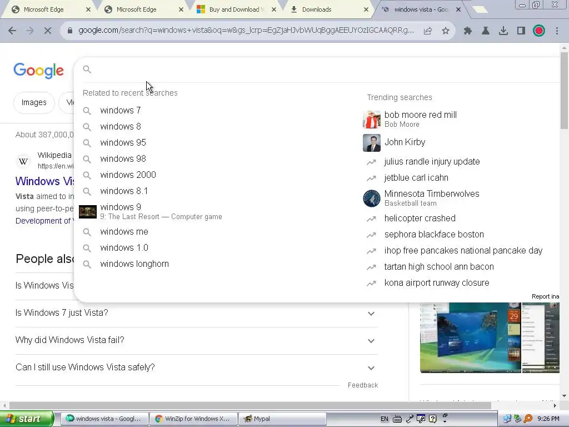Screen dimensions: 569x427
Task: Click the EN language indicator
Action: [x=385, y=419]
